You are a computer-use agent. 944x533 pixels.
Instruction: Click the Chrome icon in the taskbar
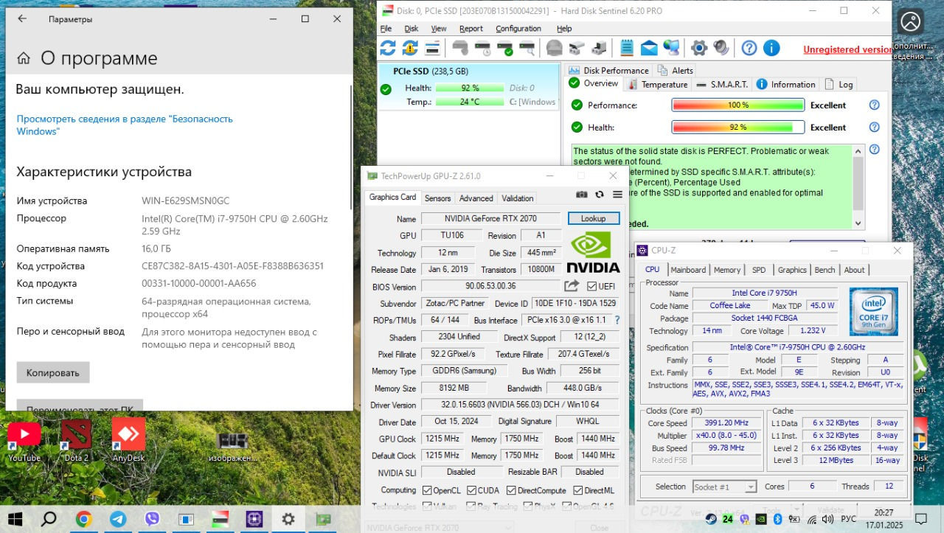coord(83,519)
